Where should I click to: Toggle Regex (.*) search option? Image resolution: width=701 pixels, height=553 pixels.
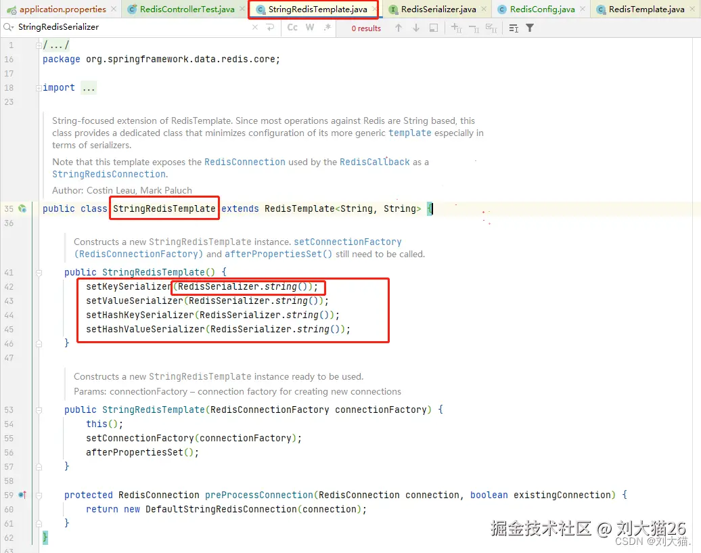click(327, 27)
